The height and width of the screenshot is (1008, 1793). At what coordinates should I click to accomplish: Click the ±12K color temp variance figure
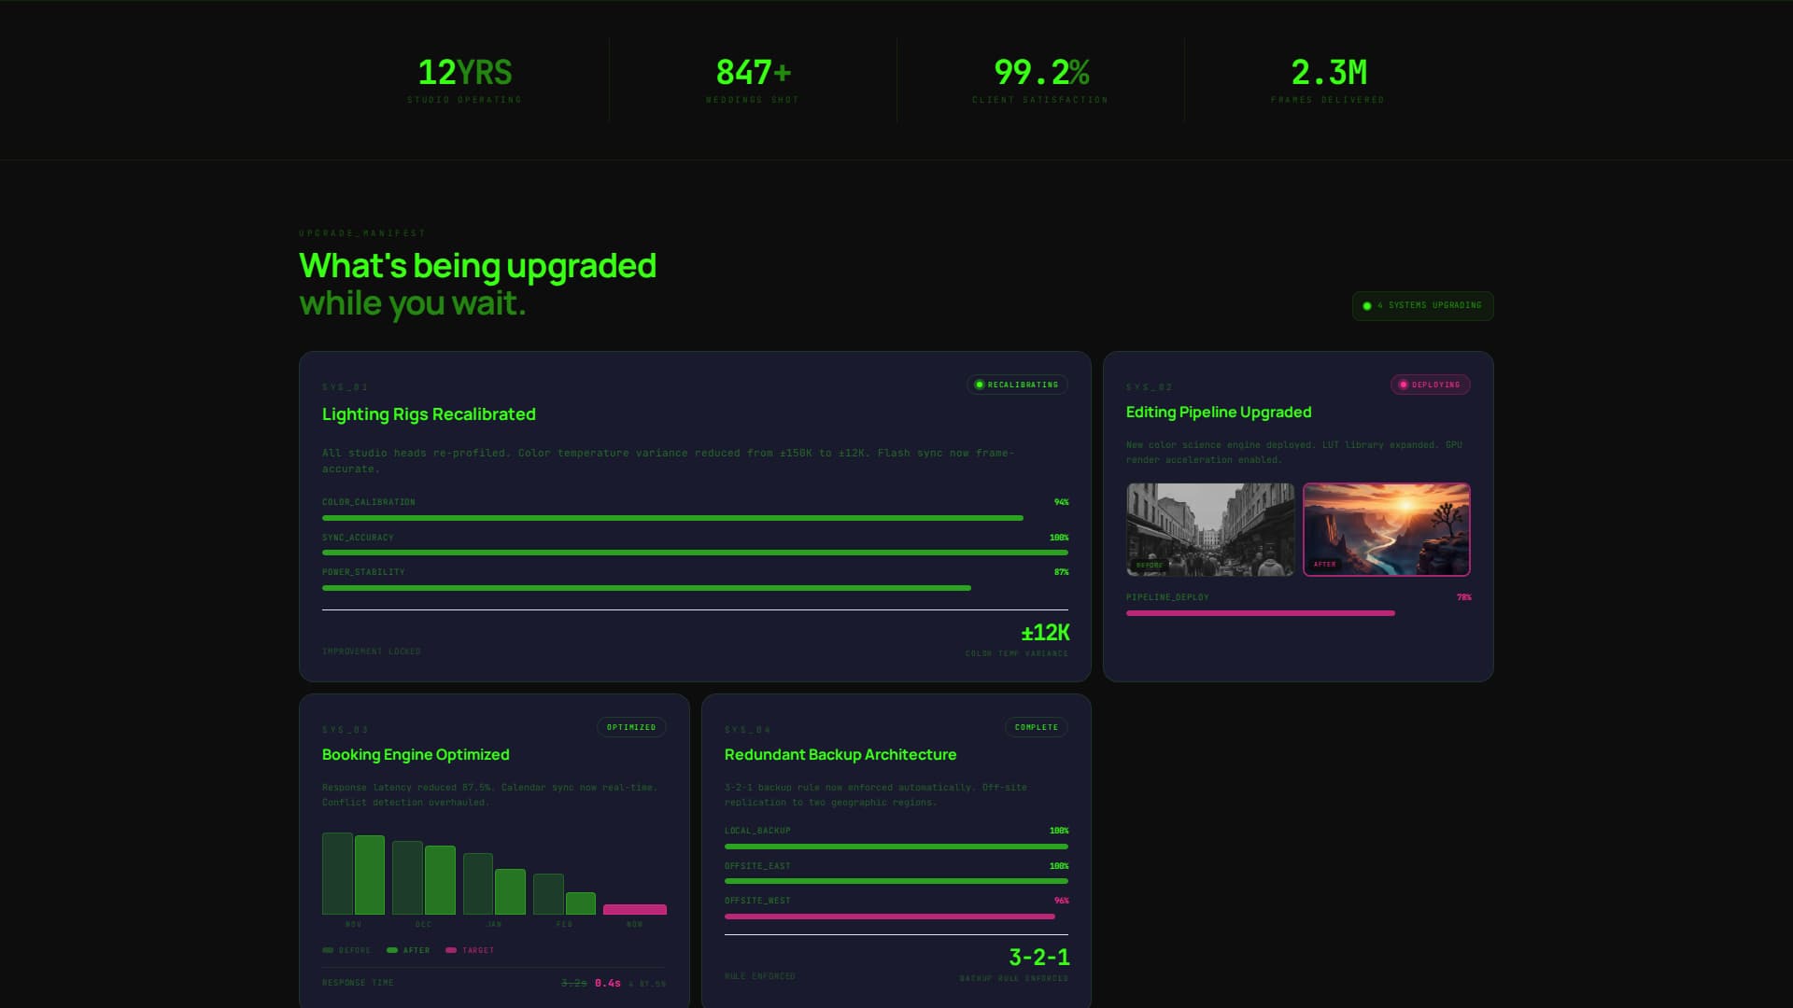pyautogui.click(x=1045, y=633)
